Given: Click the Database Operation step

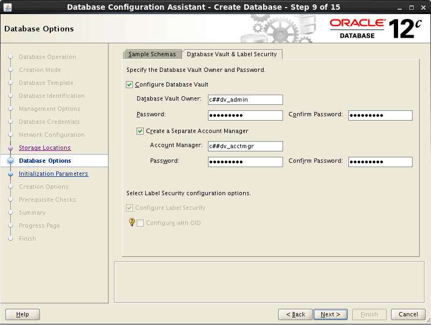Looking at the screenshot, I should [x=48, y=57].
